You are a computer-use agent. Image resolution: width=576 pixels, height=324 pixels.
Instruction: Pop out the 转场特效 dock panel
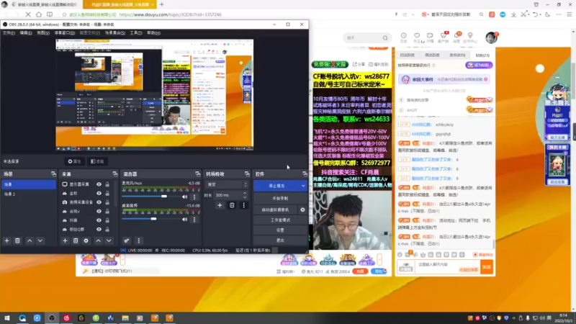pyautogui.click(x=247, y=174)
